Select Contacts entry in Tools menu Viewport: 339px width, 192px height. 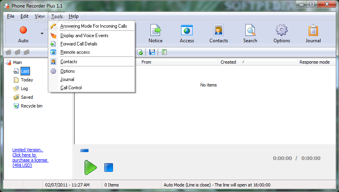click(x=91, y=62)
